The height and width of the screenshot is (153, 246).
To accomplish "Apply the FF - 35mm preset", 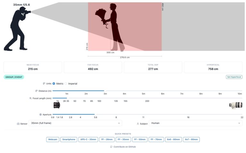I will (123, 139).
